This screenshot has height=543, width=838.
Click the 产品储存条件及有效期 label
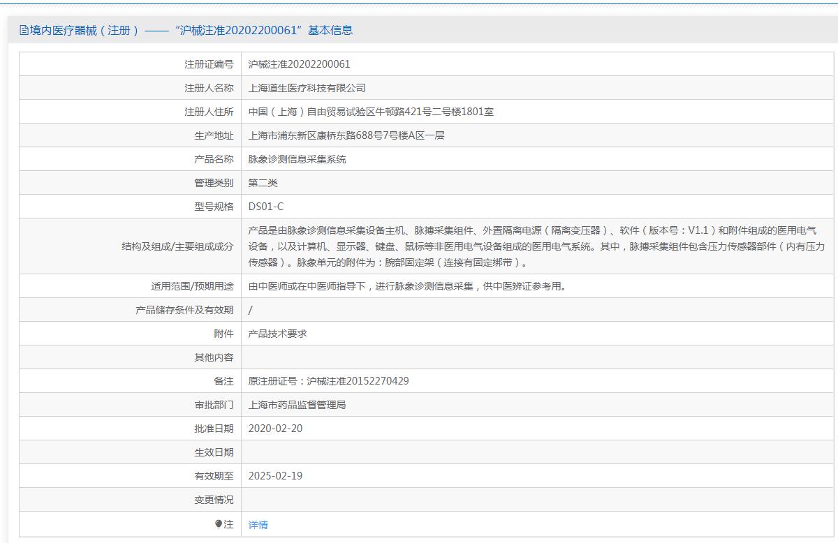click(184, 310)
